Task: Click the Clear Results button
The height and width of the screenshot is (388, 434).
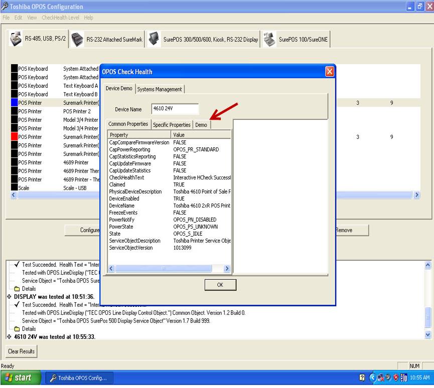Action: tap(22, 351)
